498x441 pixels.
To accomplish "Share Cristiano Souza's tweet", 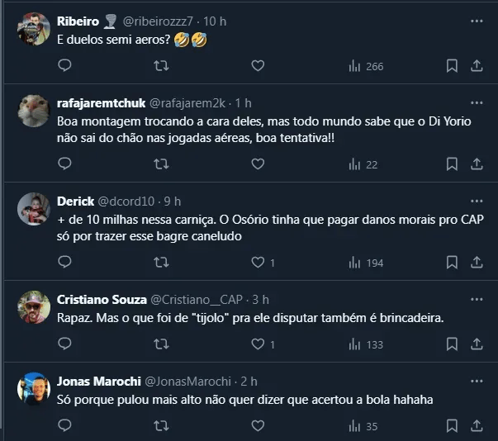I will [x=476, y=344].
